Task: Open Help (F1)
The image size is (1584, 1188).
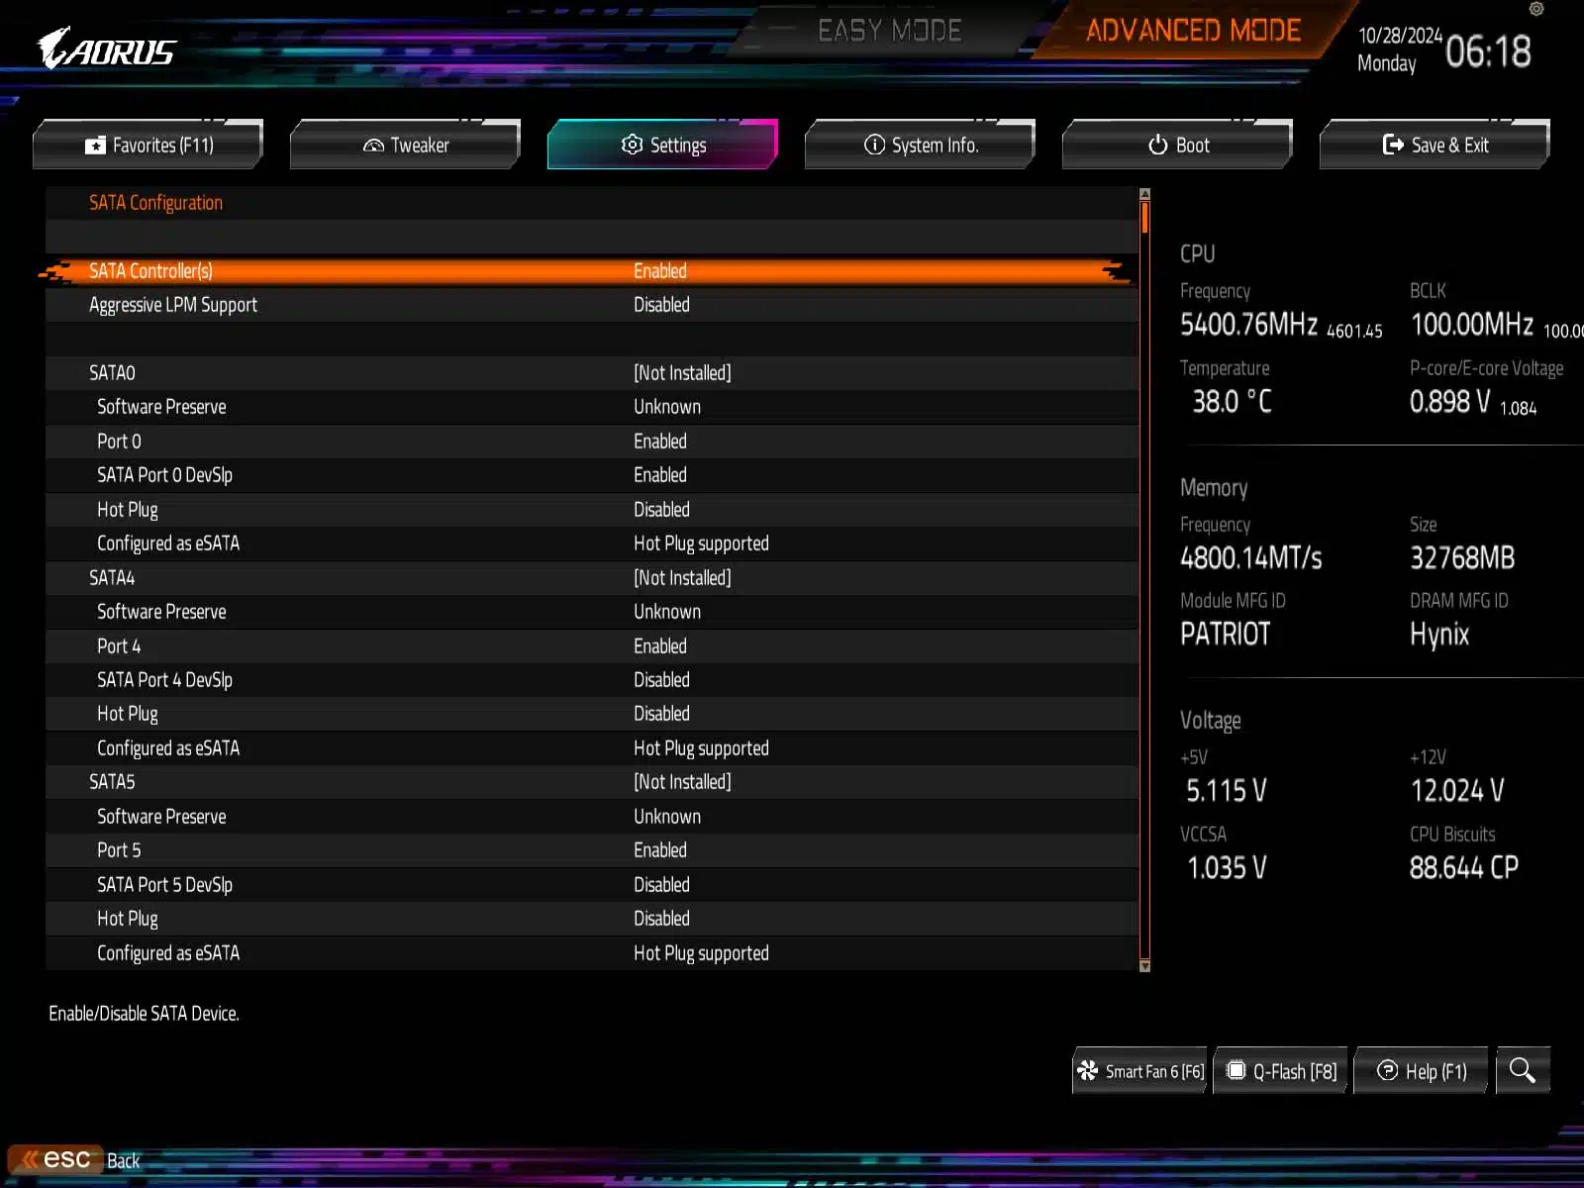Action: 1422,1070
